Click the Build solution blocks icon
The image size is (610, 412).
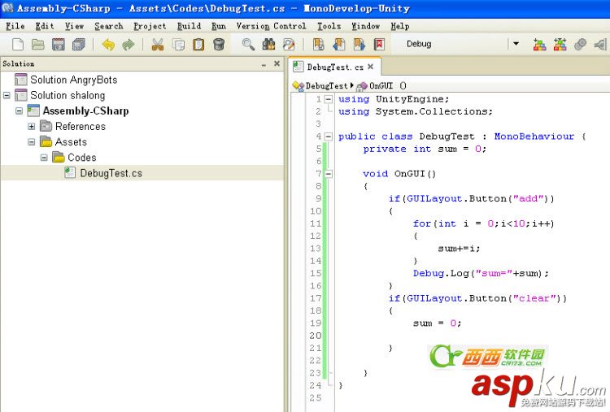coord(539,45)
